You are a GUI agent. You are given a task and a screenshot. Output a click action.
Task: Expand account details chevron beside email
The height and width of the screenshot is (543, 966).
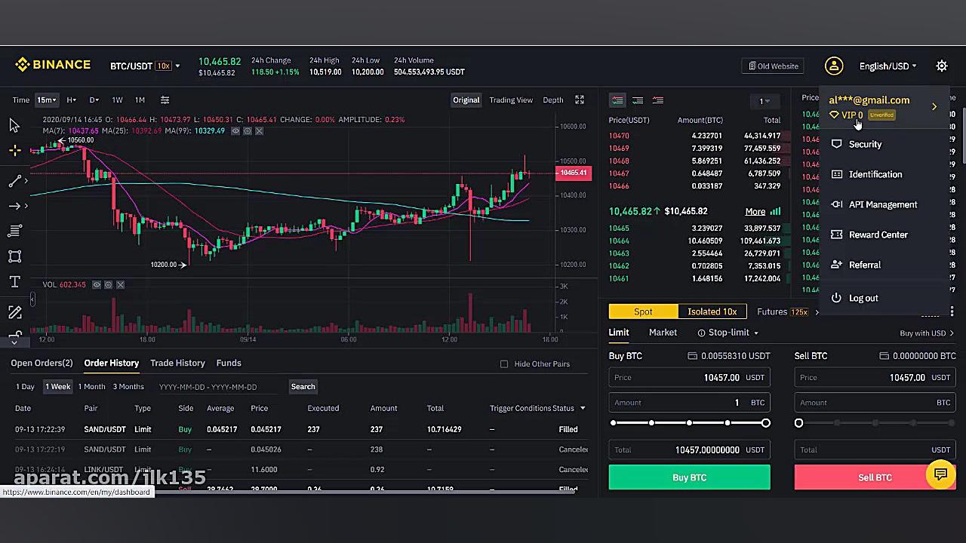934,106
